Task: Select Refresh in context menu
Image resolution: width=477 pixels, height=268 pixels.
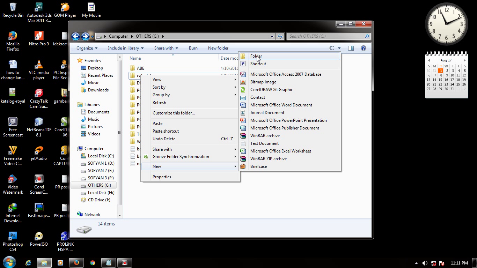Action: (191, 103)
